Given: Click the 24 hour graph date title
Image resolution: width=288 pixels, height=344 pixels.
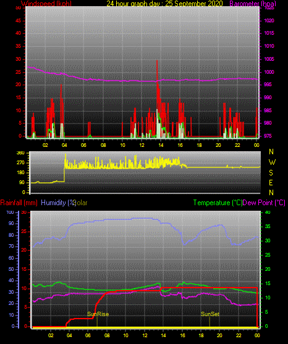Looking at the screenshot, I should tap(164, 4).
